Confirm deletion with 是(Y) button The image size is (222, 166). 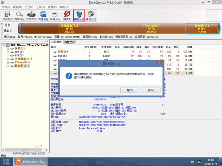pyautogui.click(x=130, y=90)
